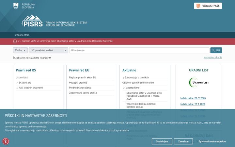Screen dimensions: 235x147
Task: Open Register pravnih aktov EU
Action: 83,77
